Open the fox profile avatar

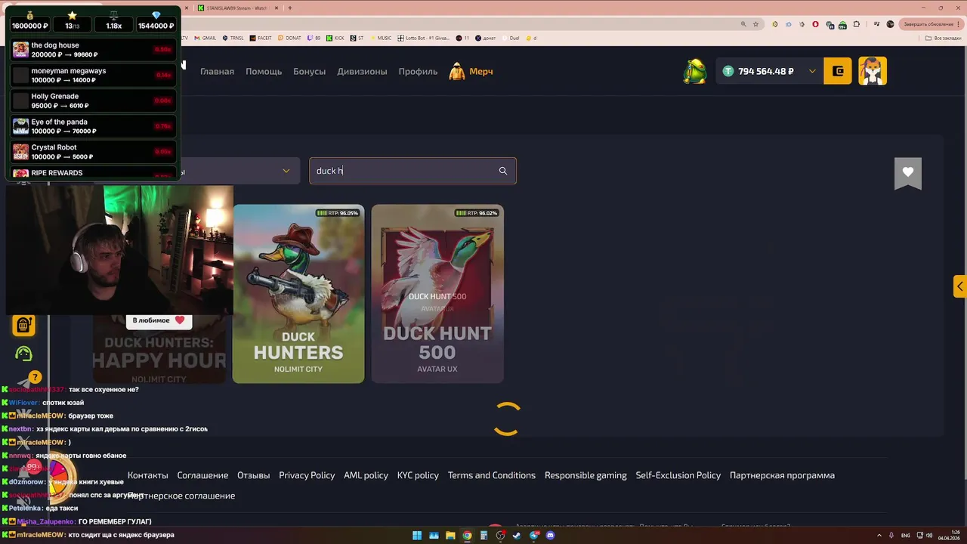point(873,71)
